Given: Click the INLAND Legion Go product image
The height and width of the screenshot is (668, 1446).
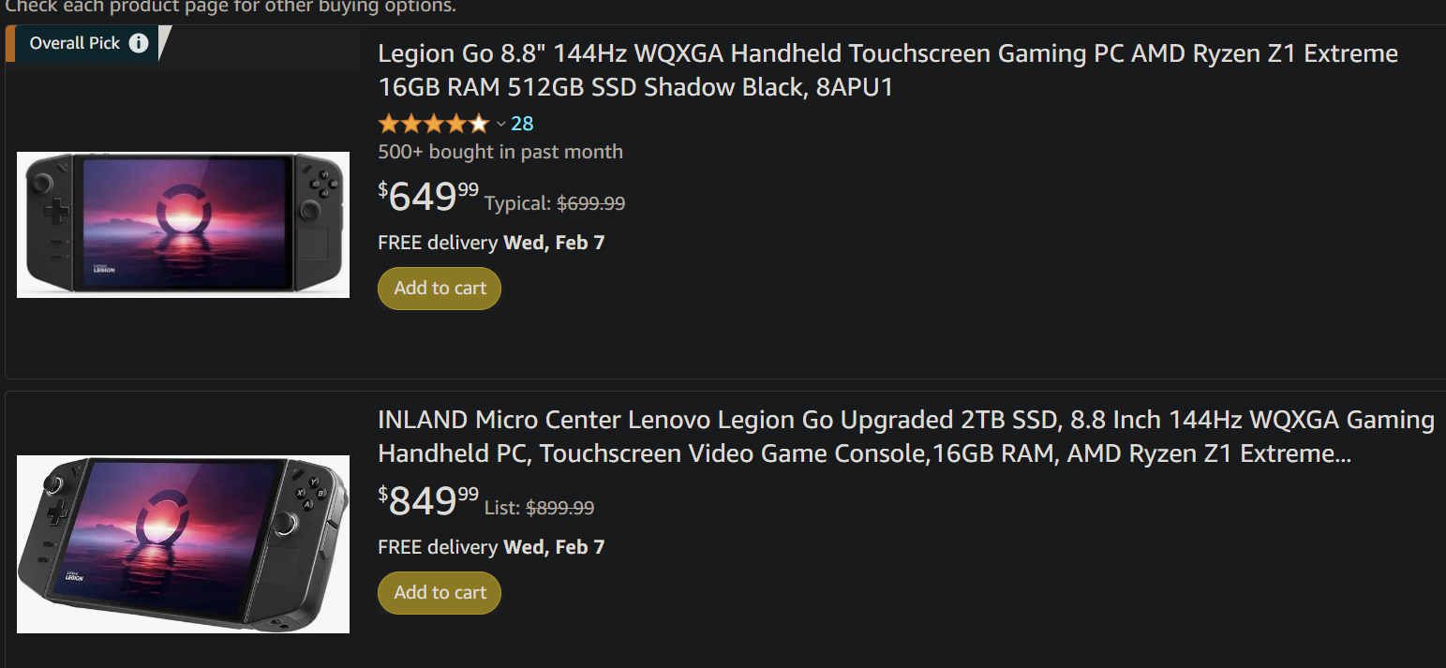Looking at the screenshot, I should coord(183,543).
